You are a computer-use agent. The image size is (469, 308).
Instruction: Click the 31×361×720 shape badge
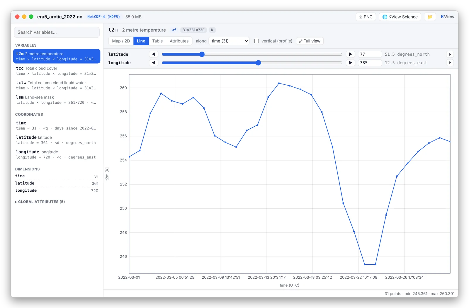click(193, 30)
